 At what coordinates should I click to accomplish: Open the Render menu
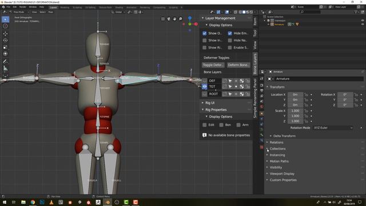tap(23, 7)
